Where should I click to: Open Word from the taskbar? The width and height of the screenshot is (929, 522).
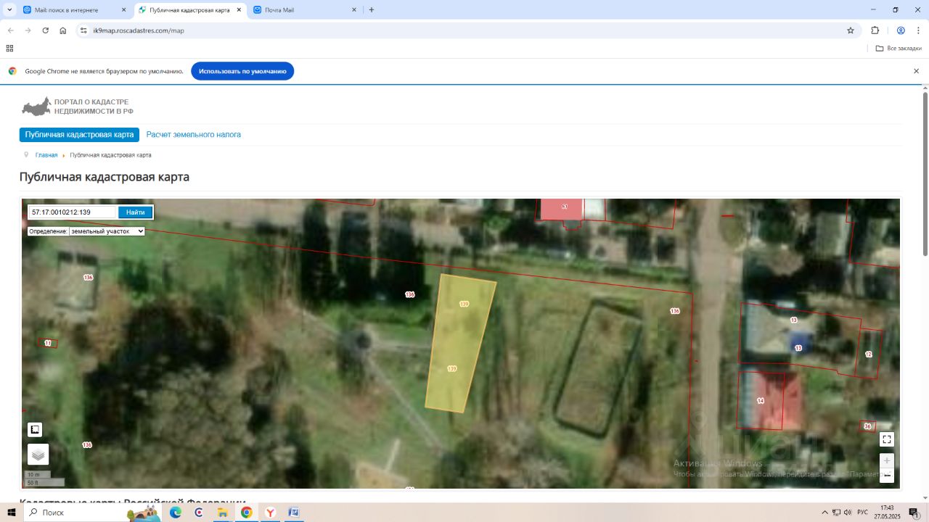tap(293, 513)
